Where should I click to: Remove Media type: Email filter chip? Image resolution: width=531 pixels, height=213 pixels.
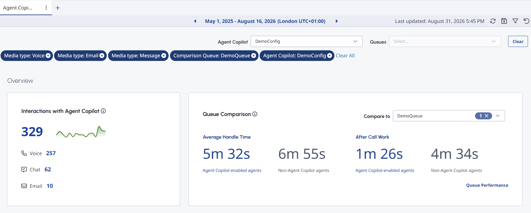[102, 56]
